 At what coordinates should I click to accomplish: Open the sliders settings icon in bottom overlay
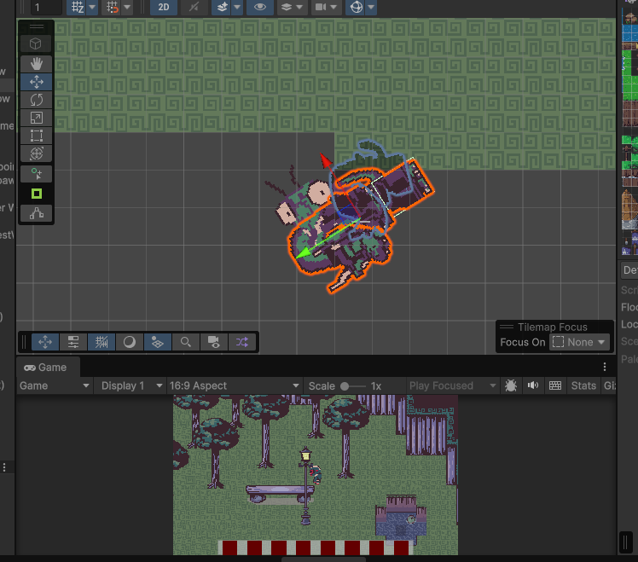(73, 342)
